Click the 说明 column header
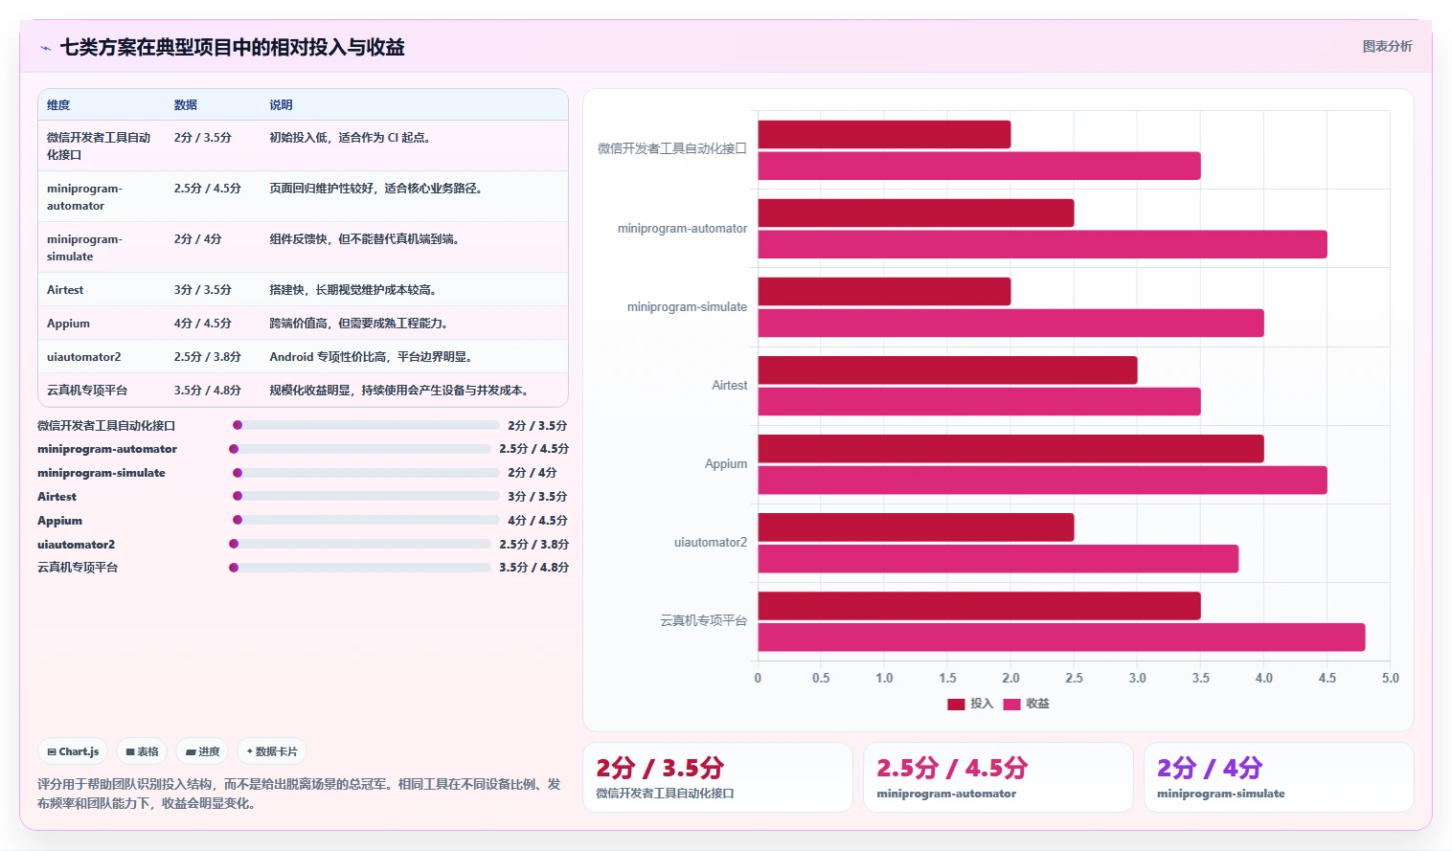This screenshot has width=1452, height=851. (x=281, y=105)
